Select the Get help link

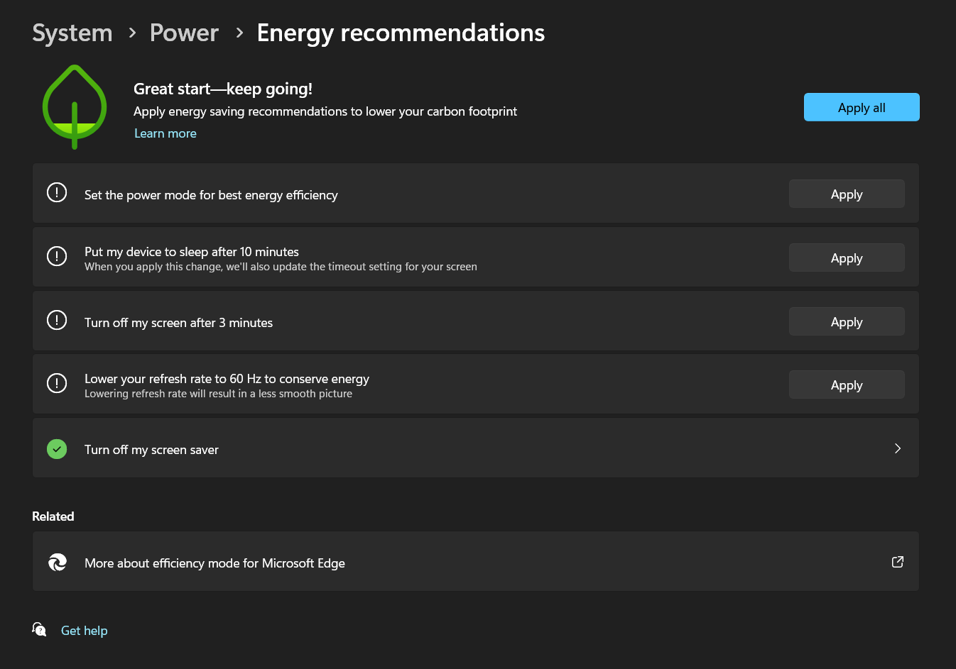coord(84,630)
